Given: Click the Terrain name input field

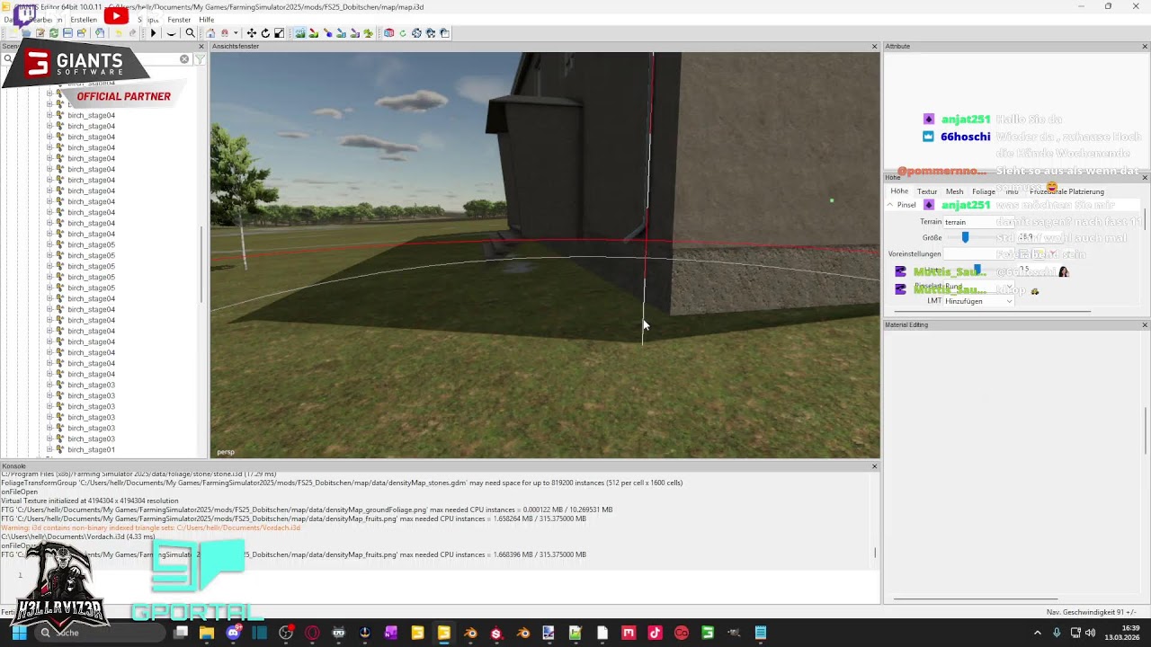Looking at the screenshot, I should point(978,222).
